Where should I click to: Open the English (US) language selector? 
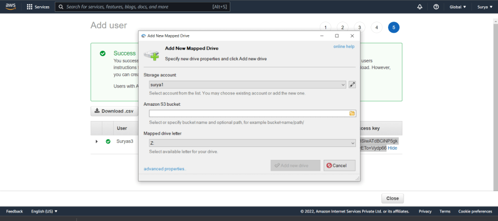45,211
